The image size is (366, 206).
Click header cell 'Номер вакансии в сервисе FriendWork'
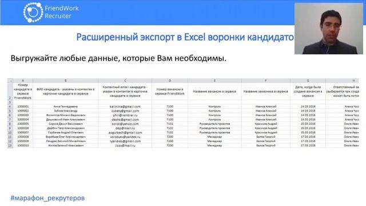(170, 92)
